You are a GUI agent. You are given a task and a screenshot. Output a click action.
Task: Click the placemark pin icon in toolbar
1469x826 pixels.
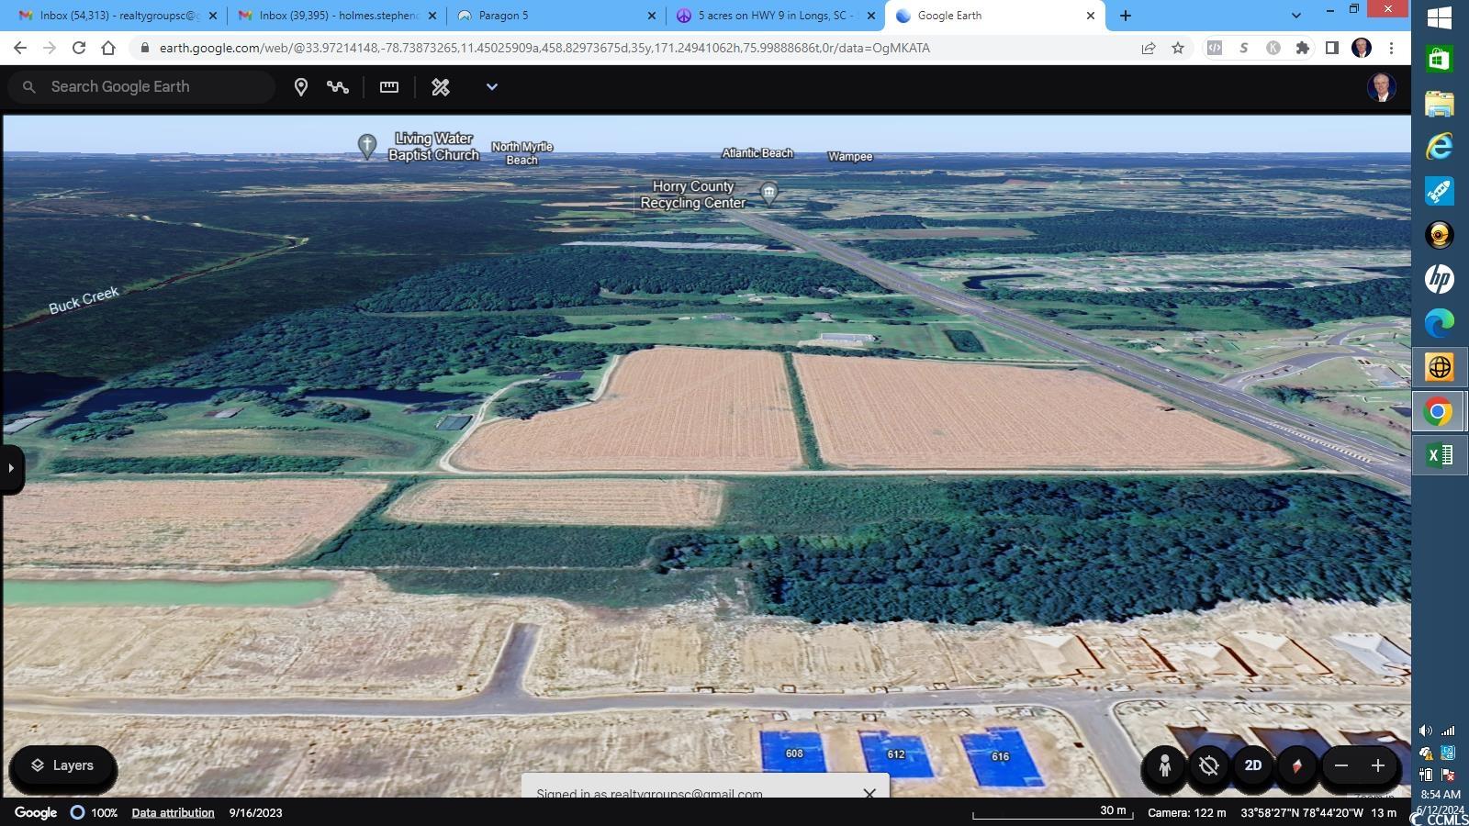300,87
